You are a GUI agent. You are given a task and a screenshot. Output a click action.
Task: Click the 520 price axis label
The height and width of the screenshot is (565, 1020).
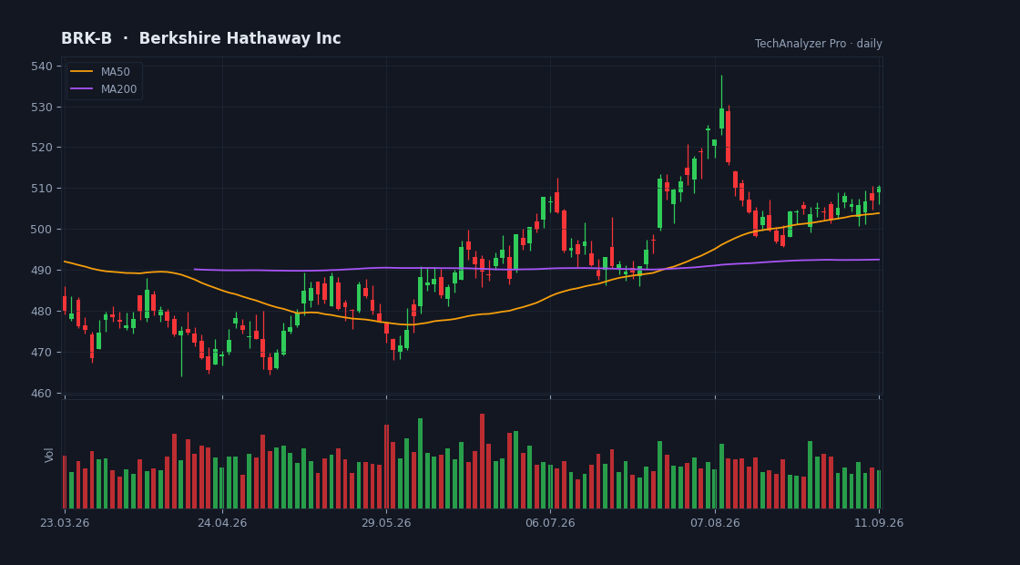point(42,148)
